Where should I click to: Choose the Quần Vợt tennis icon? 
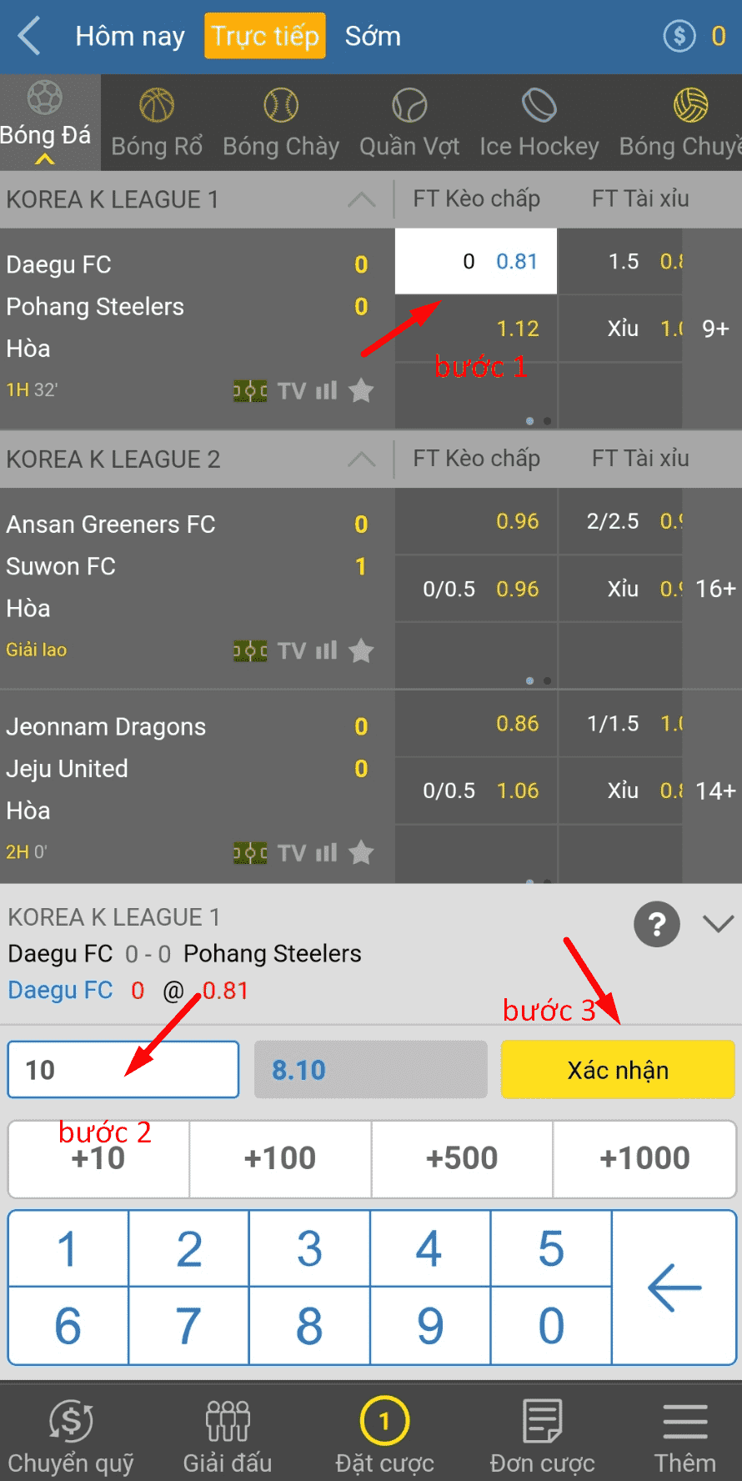[x=409, y=106]
